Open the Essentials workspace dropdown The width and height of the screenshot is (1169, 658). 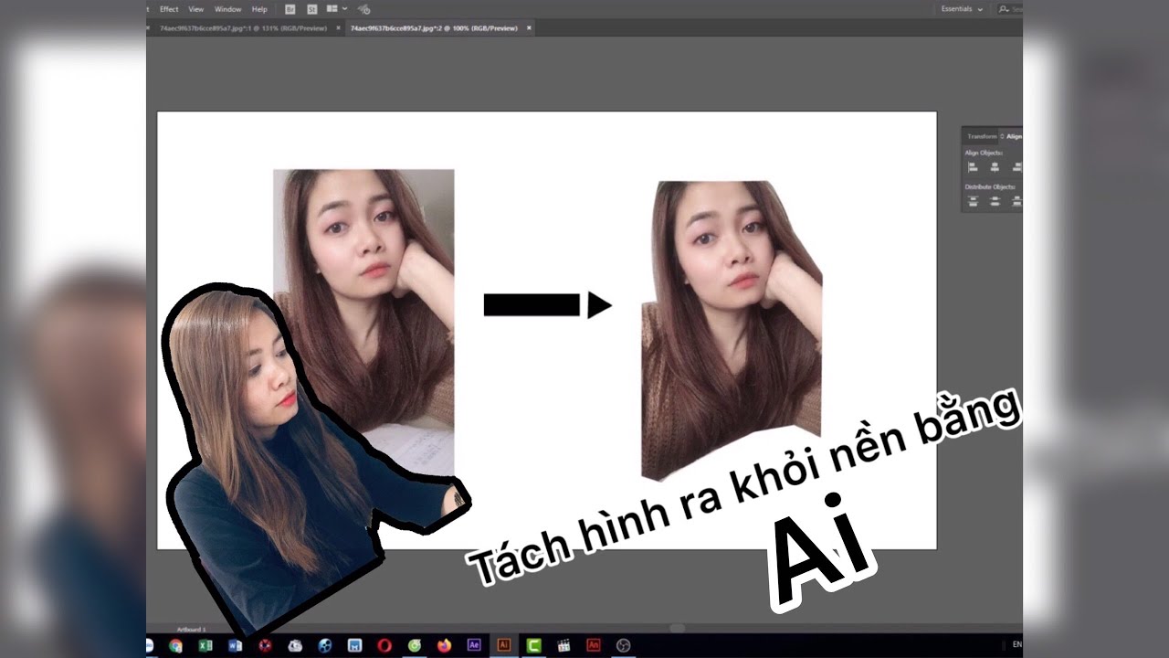click(x=963, y=9)
